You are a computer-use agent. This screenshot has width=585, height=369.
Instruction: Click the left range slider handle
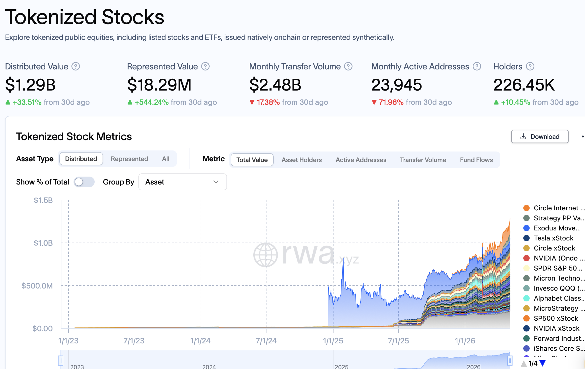(x=61, y=360)
